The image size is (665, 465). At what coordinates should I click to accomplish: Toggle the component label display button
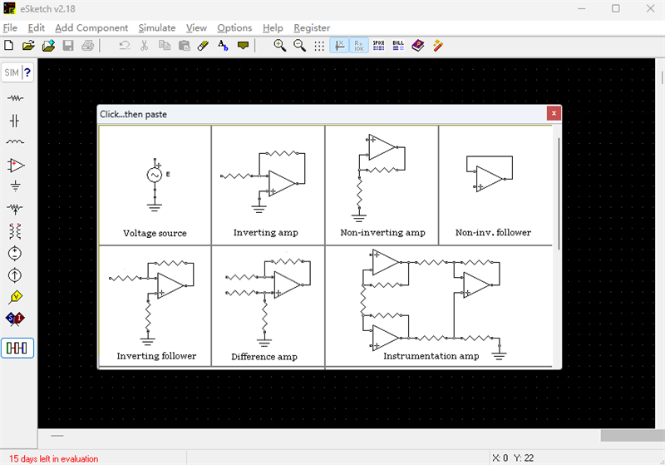pyautogui.click(x=339, y=46)
